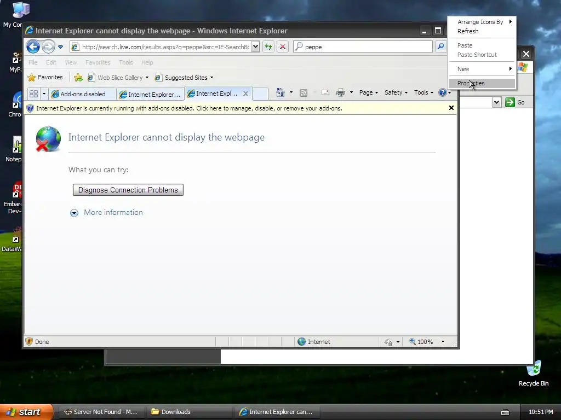The width and height of the screenshot is (561, 420).
Task: Print using the printer icon
Action: 341,92
